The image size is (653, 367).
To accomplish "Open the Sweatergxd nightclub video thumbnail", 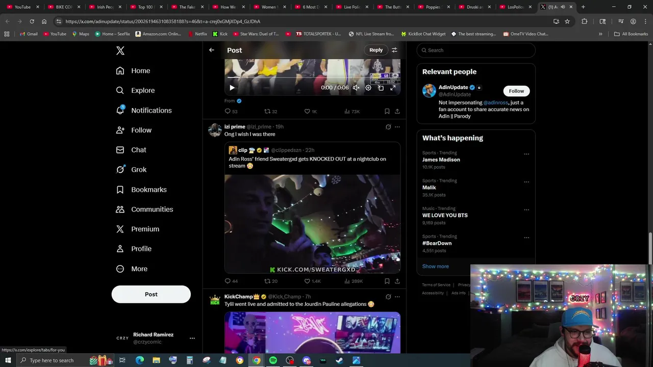I will tap(312, 224).
